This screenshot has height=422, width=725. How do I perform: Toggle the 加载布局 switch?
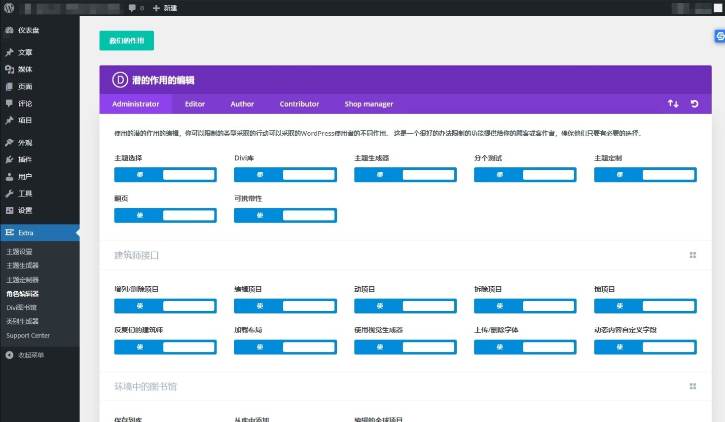pyautogui.click(x=286, y=347)
